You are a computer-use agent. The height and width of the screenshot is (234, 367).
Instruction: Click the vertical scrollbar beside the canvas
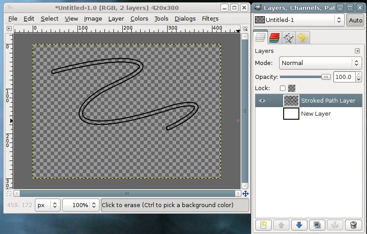pos(245,111)
